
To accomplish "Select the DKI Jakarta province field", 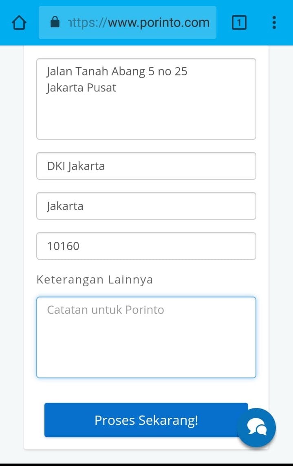I will (x=146, y=166).
